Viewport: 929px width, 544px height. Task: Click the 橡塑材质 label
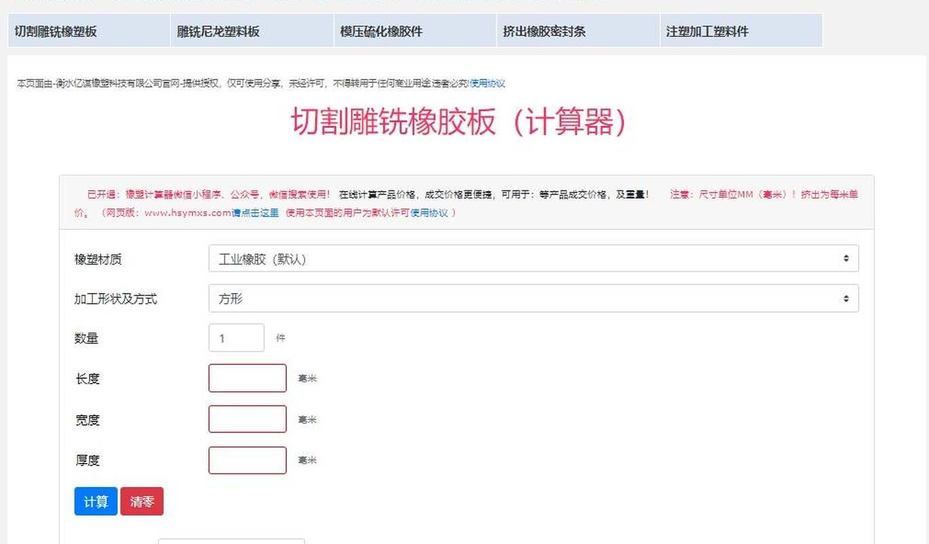pos(98,259)
